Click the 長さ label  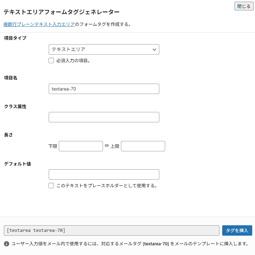[8, 135]
